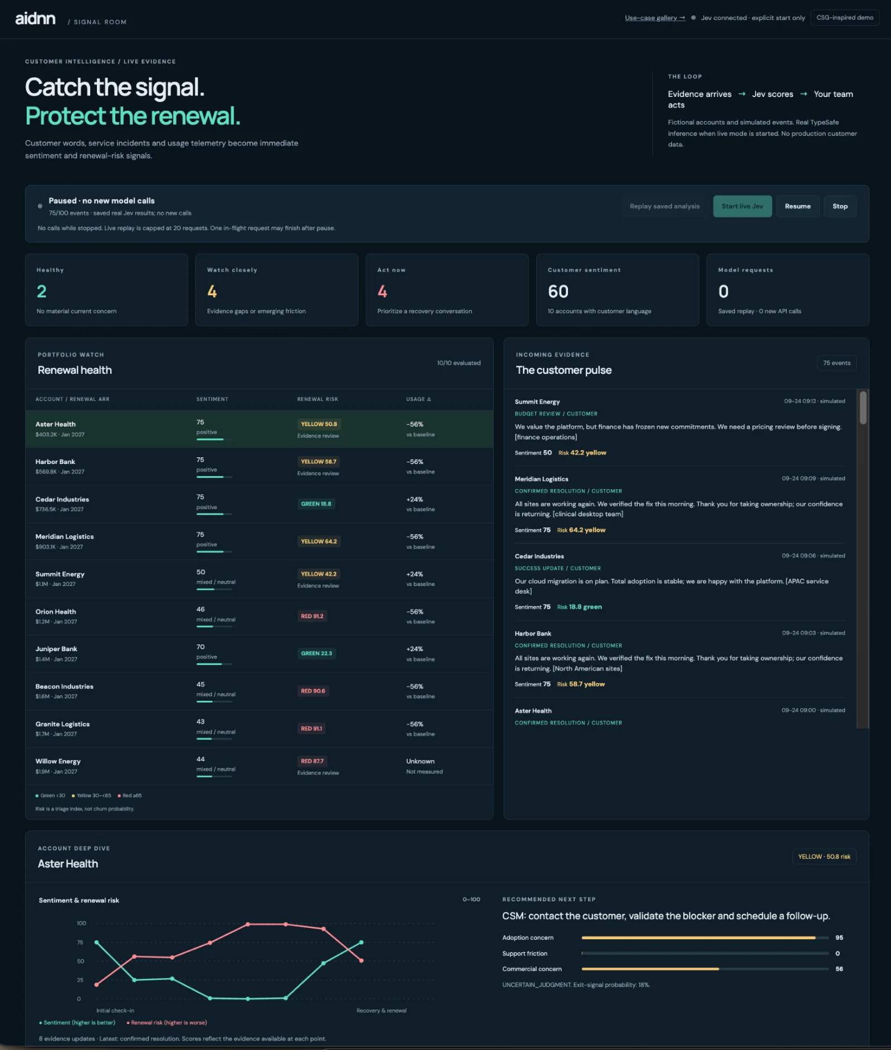Screen dimensions: 891x1050
Task: Click the Sentiment legend entry under chart
Action: [77, 1023]
